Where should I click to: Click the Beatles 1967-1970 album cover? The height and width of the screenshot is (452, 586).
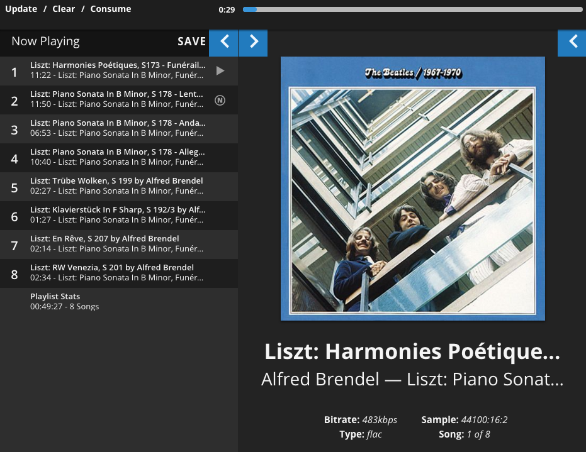[413, 189]
